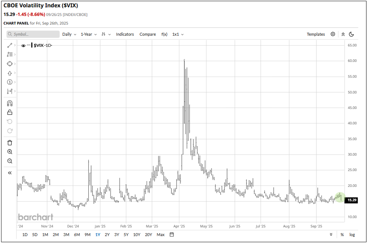Open the bar chart type dropdown
Screen dimensions: 367x243
pyautogui.click(x=106, y=34)
